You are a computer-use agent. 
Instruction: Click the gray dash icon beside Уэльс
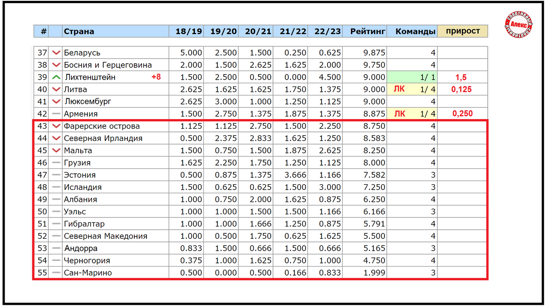[x=56, y=211]
